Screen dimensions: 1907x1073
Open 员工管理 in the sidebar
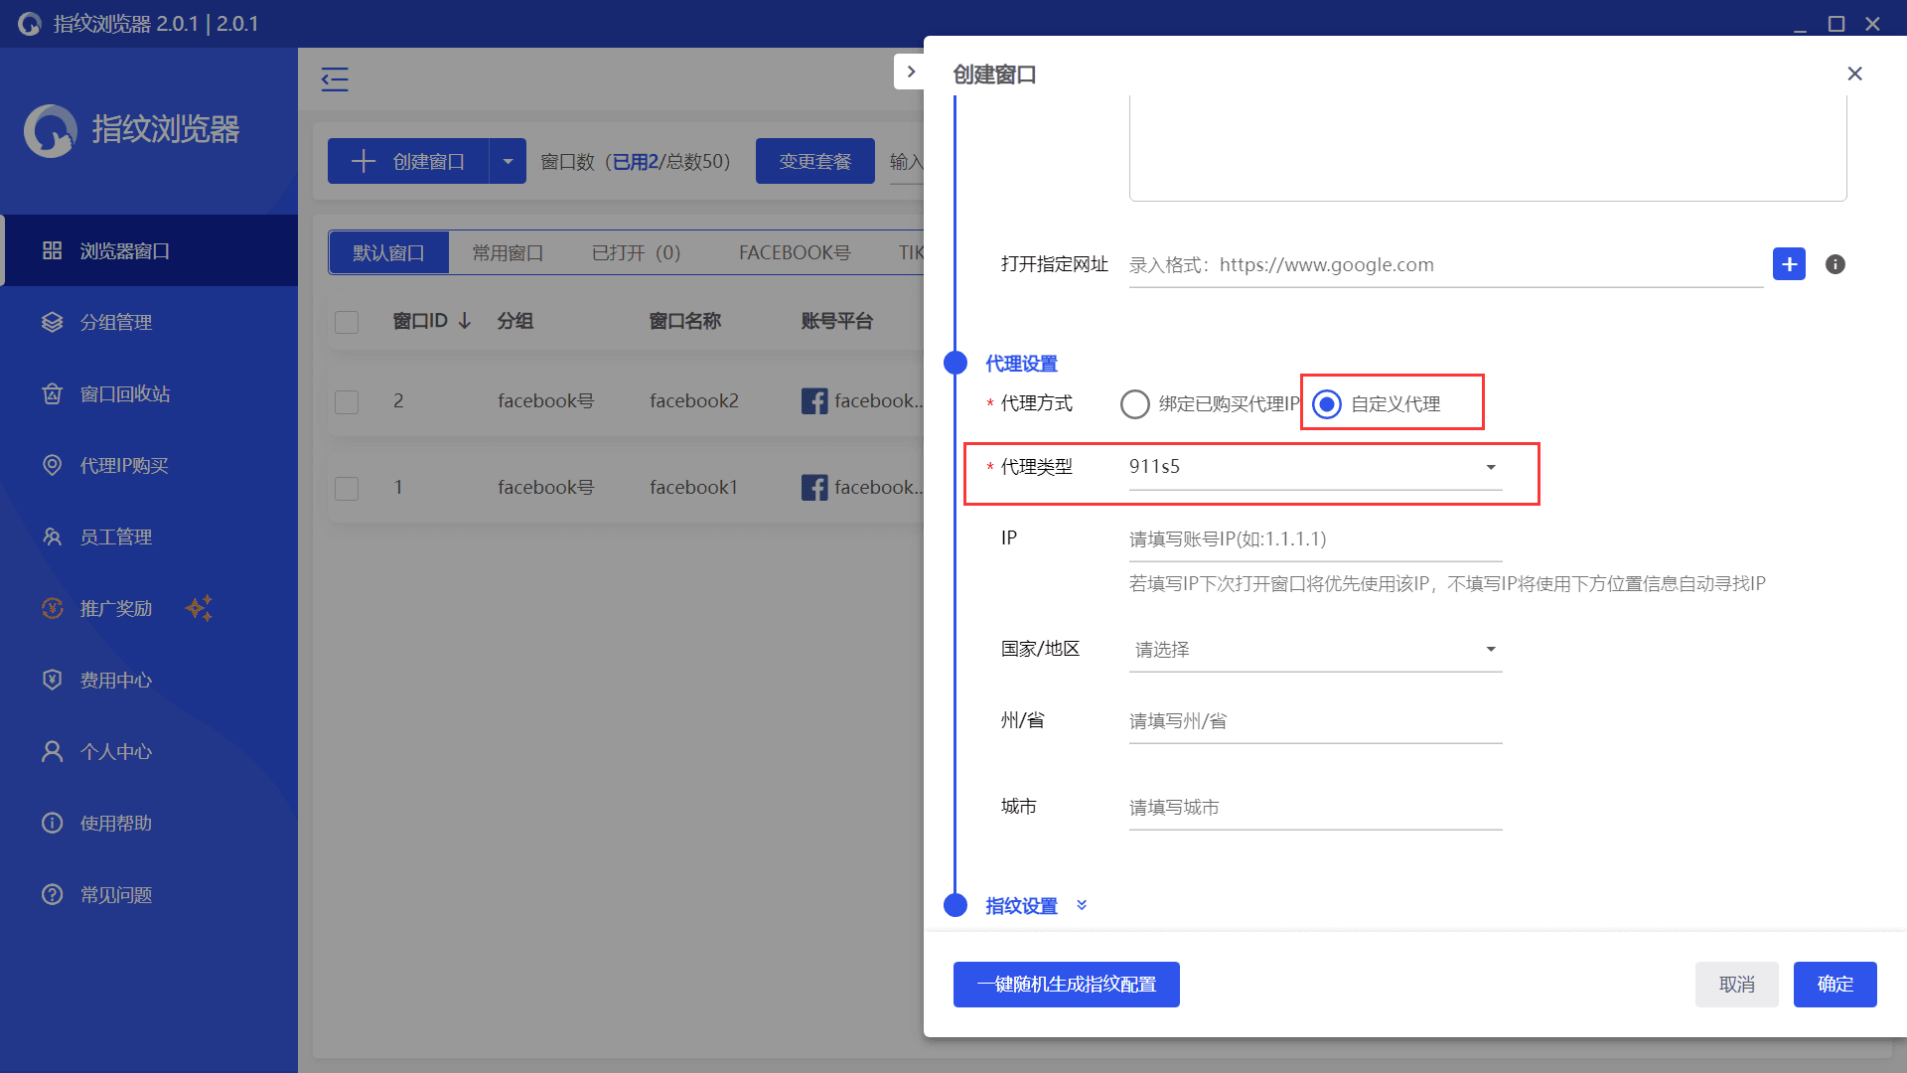116,536
